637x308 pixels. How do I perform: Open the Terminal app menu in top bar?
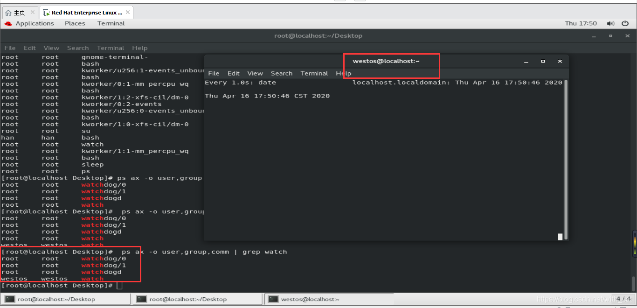click(x=111, y=23)
